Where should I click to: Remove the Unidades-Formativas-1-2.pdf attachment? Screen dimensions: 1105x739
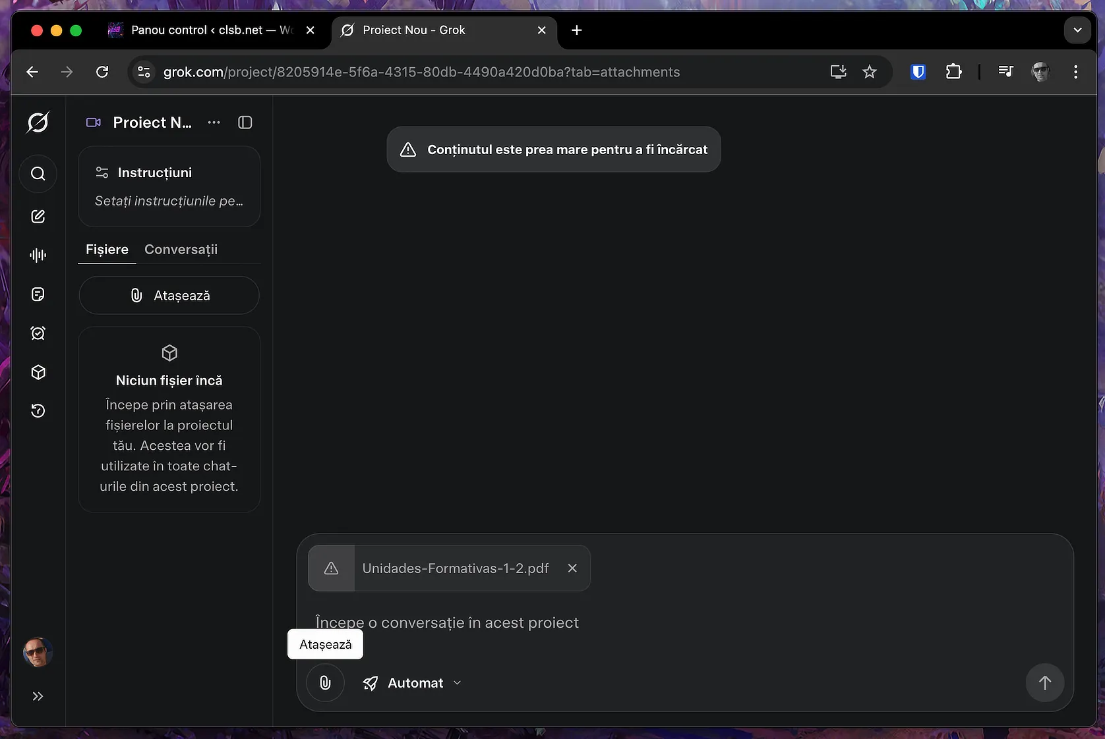click(572, 568)
